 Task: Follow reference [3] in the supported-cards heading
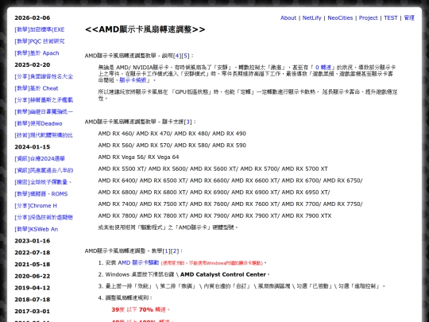[x=188, y=122]
